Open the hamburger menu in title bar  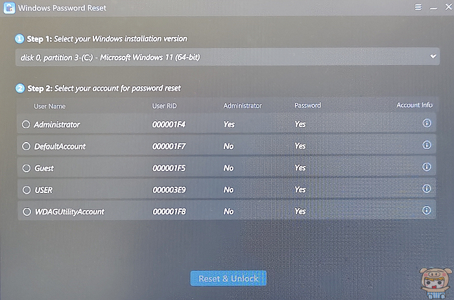tap(418, 7)
